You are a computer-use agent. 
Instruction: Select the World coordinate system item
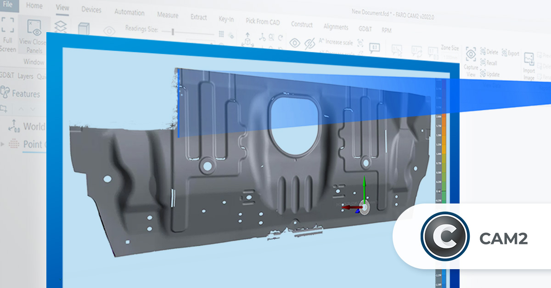(x=27, y=126)
